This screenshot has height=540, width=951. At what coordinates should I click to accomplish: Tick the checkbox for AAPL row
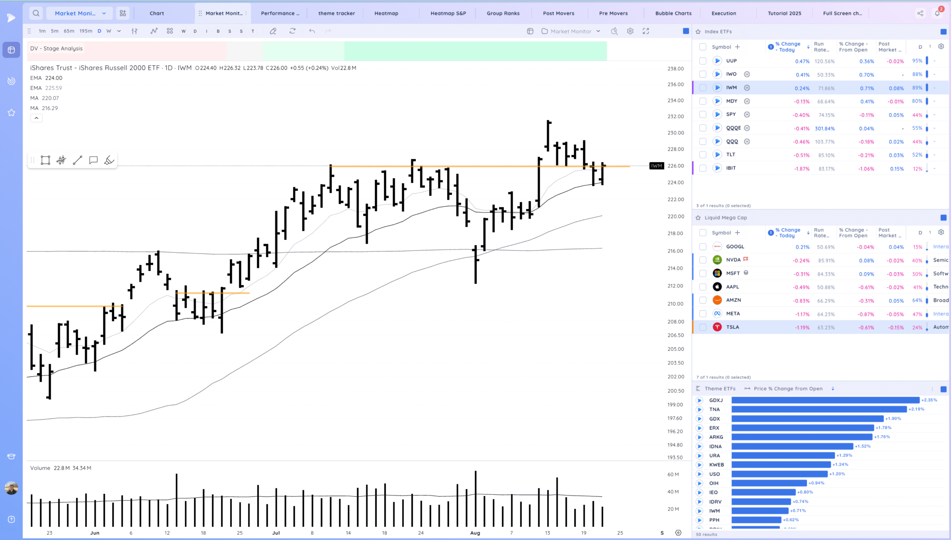tap(702, 287)
